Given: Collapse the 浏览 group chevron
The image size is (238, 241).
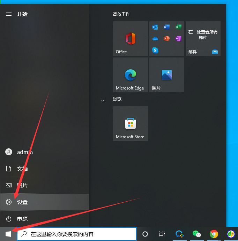Looking at the screenshot, I should coord(103,100).
